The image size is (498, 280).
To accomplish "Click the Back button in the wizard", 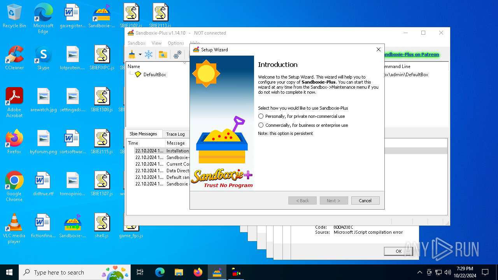I will (x=302, y=201).
